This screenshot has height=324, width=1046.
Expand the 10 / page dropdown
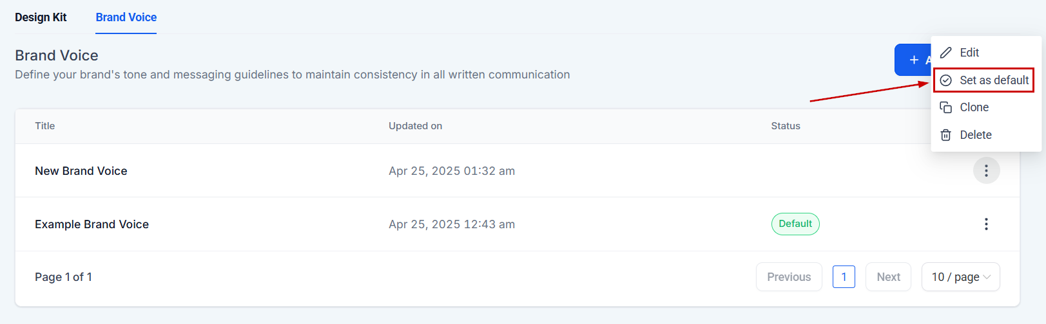click(960, 277)
